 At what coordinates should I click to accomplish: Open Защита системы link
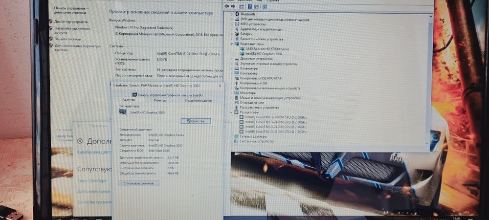coord(67,39)
